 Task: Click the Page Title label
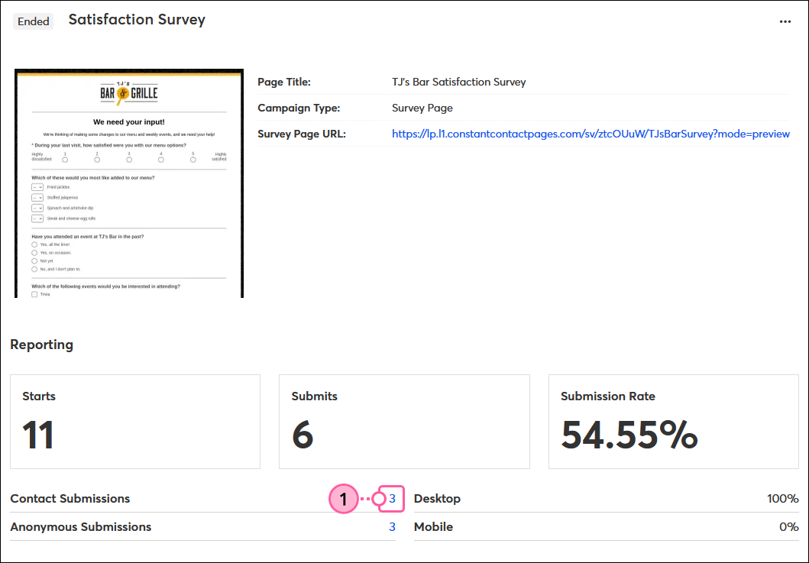283,82
